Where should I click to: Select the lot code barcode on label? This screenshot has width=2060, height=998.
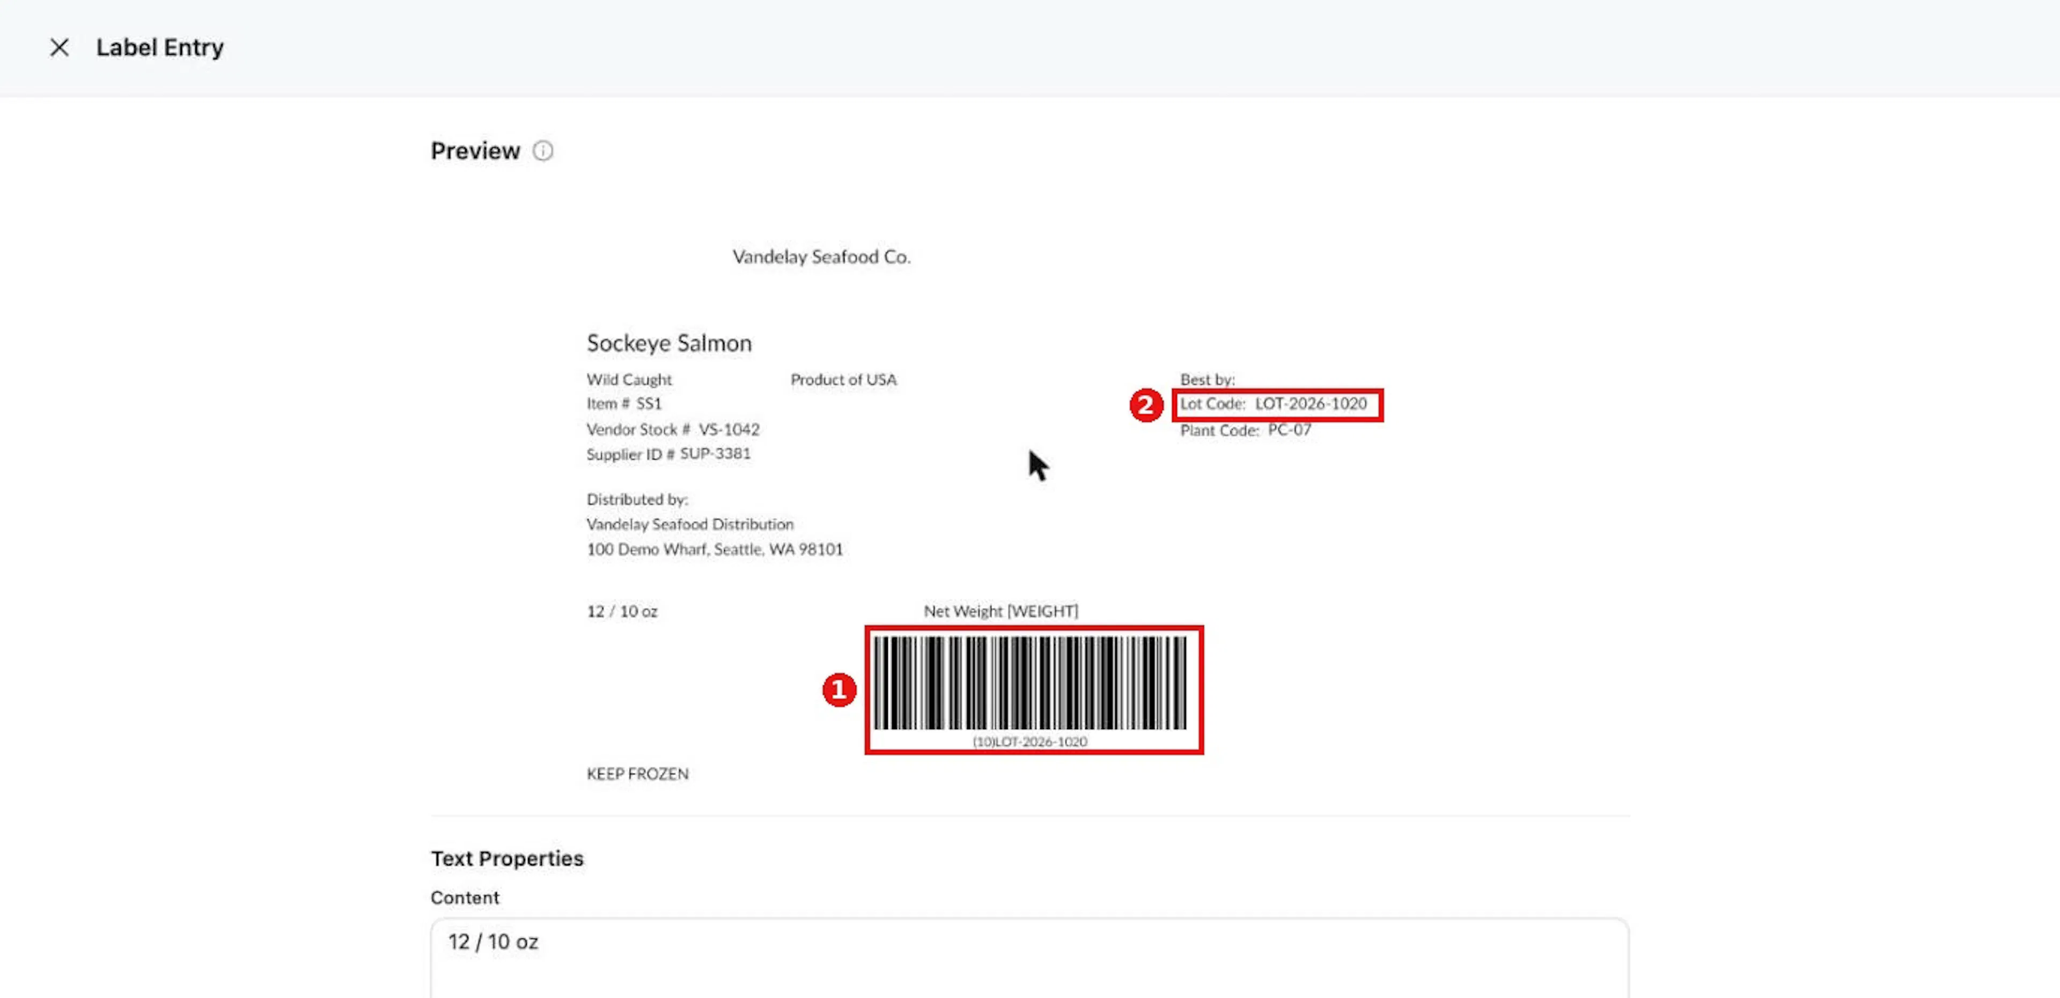coord(1029,682)
